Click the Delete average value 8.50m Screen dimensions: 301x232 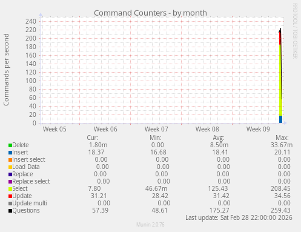tap(219, 145)
